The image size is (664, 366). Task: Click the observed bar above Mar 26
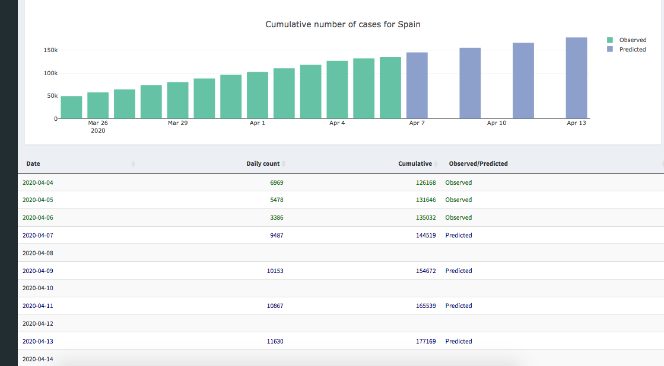pyautogui.click(x=98, y=105)
